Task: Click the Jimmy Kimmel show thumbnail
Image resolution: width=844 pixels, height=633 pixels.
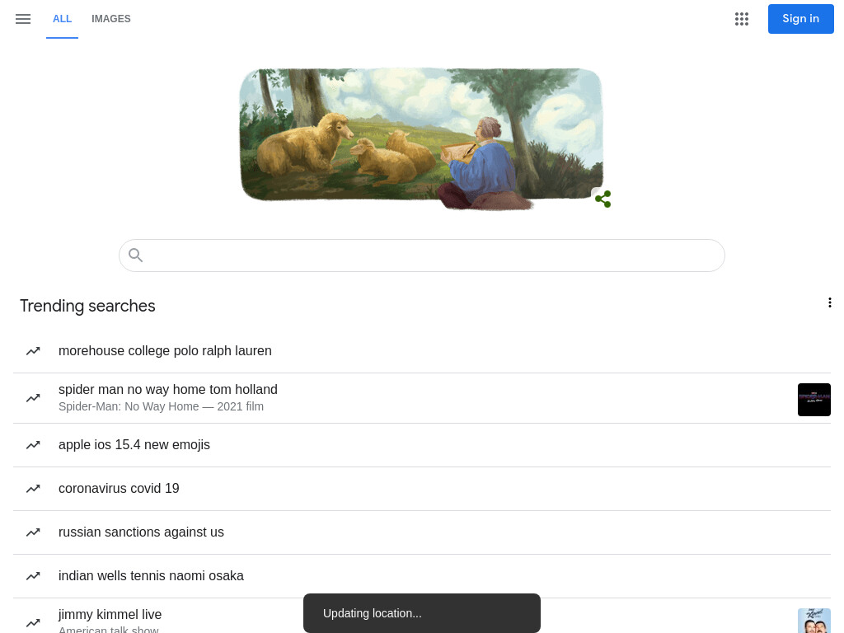Action: coord(814,621)
